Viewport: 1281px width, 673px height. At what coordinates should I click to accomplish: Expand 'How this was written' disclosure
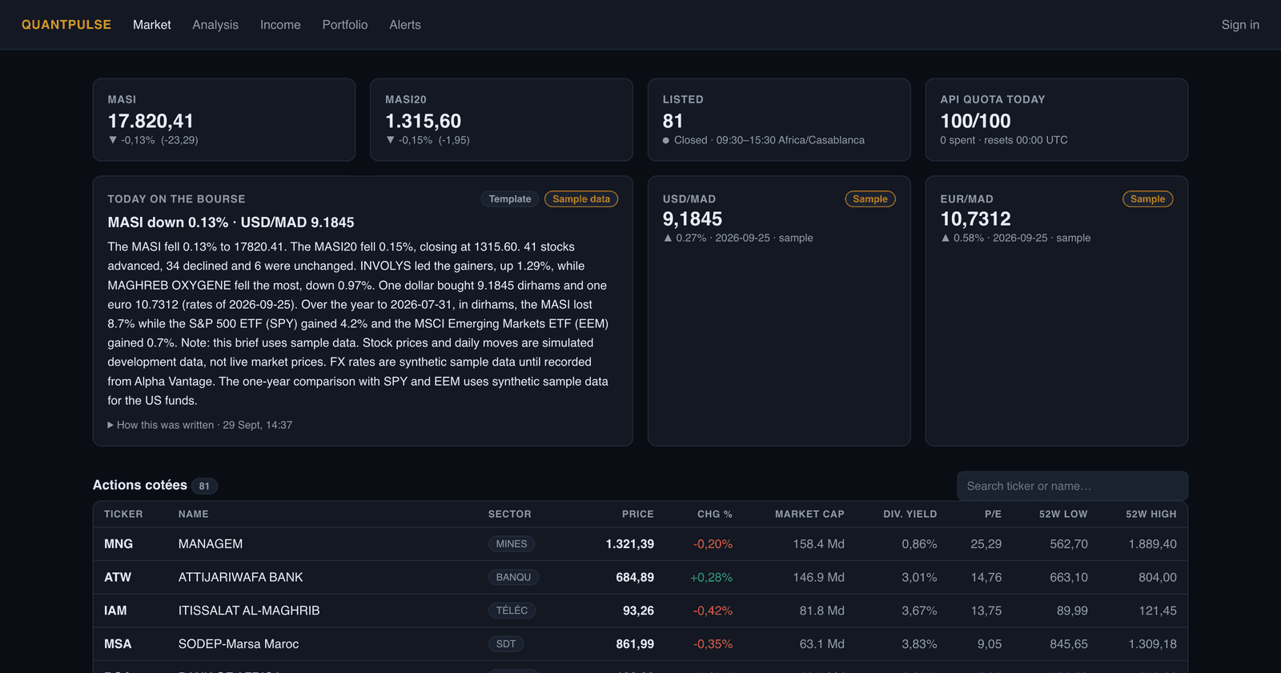200,425
